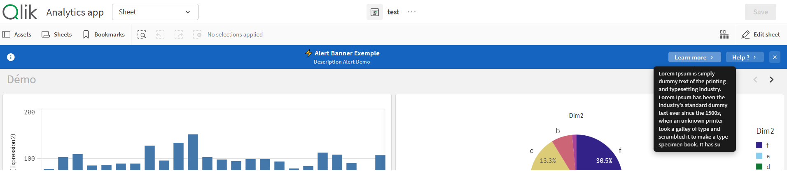This screenshot has width=787, height=171.
Task: Open the grid layout icon
Action: coord(724,35)
